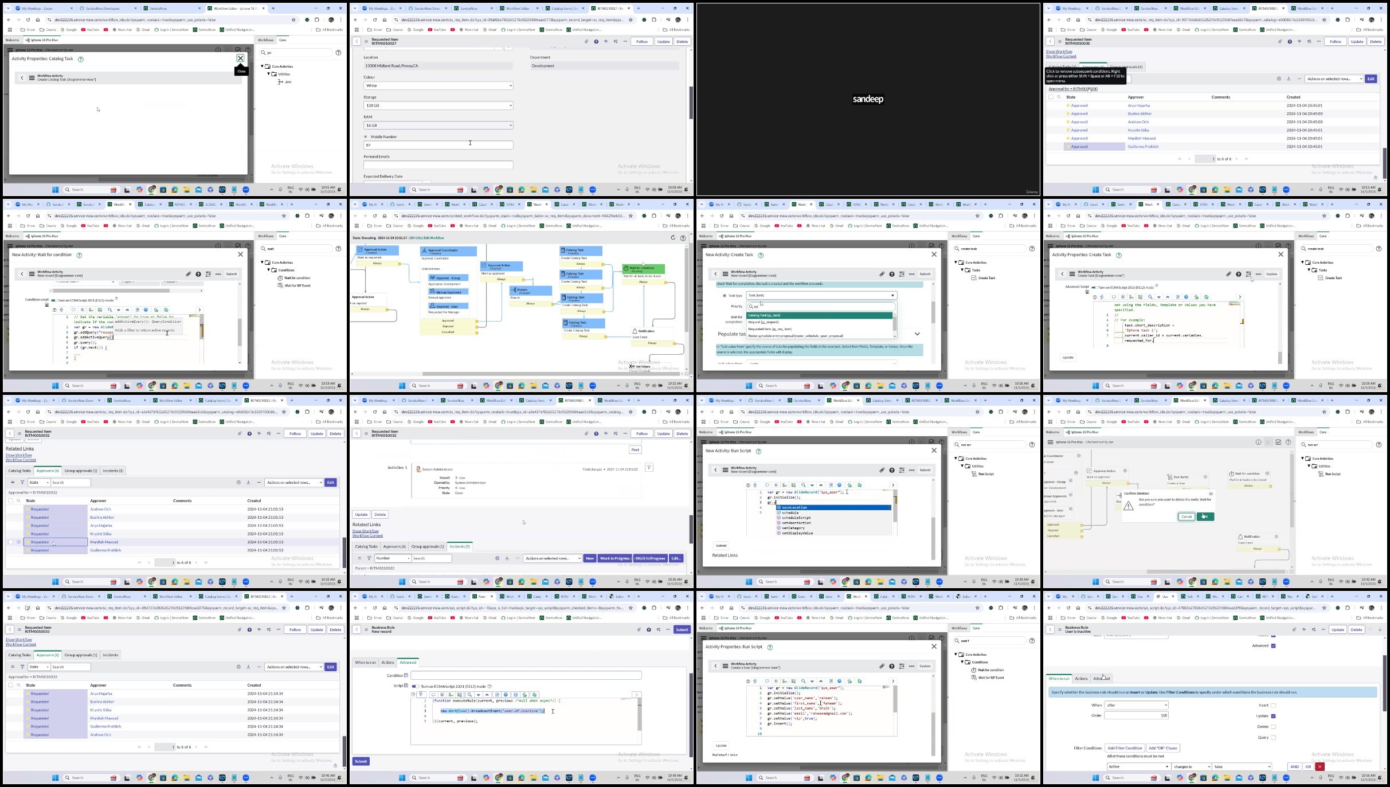Click into the Mobile Number field
Screen dimensions: 1390x787
[438, 145]
